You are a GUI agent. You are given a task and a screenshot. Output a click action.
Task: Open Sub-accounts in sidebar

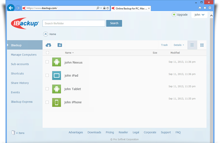(20, 64)
